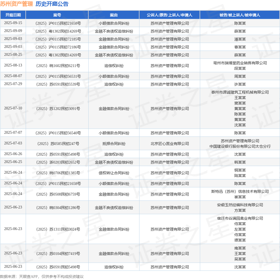Click the 历史开庭公告 heading

click(x=52, y=4)
